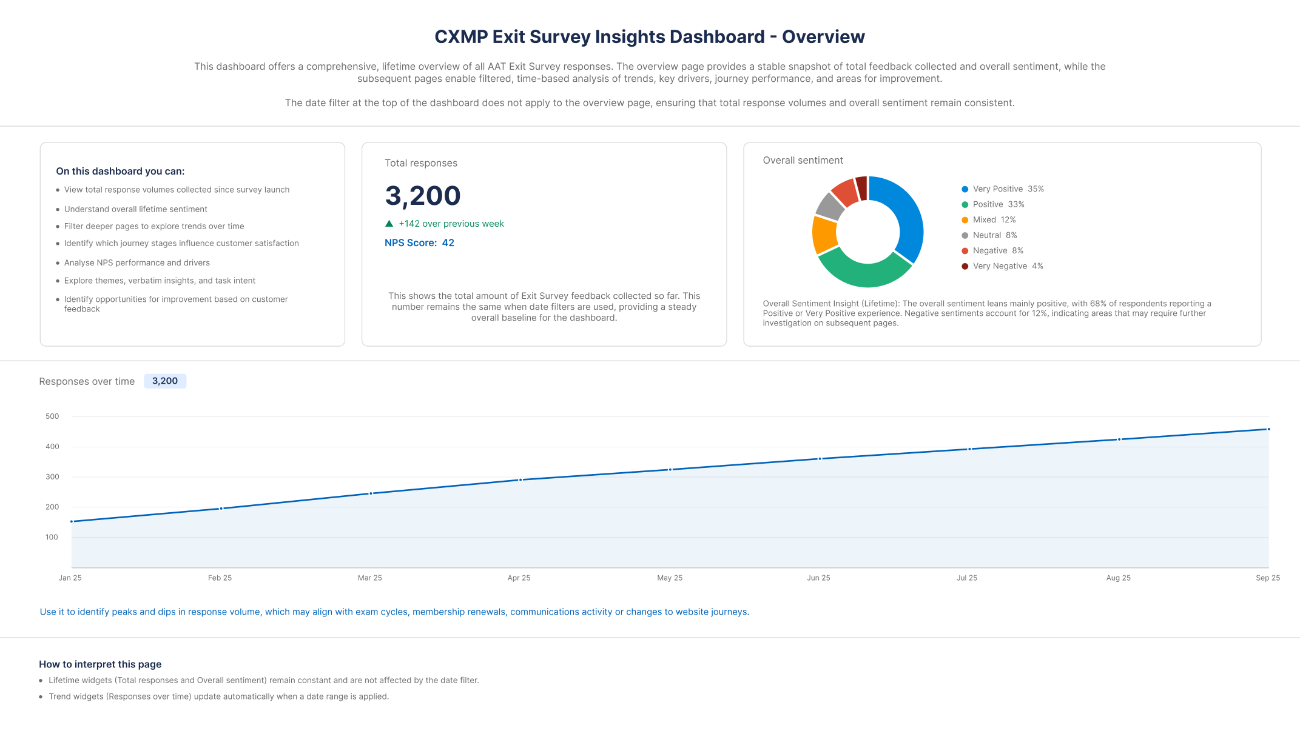Click the 'Lifetime widgets' explanation bullet
1300x731 pixels.
pos(264,681)
